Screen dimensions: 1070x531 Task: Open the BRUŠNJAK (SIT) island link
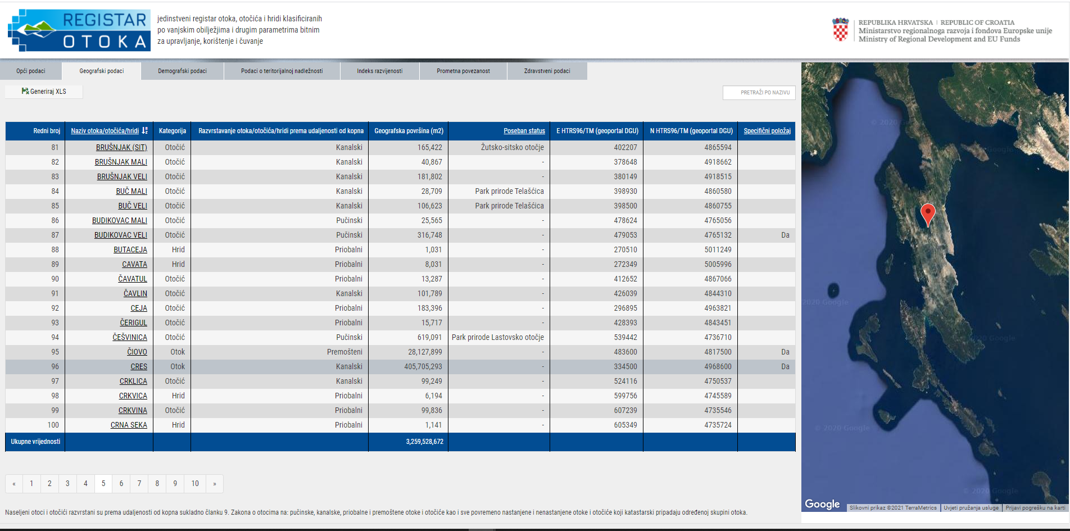click(x=121, y=147)
